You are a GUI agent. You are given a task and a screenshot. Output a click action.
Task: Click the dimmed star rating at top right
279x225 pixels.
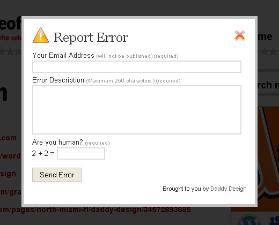(268, 51)
